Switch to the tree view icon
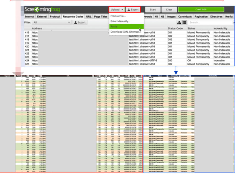This screenshot has height=175, width=238. (179, 23)
